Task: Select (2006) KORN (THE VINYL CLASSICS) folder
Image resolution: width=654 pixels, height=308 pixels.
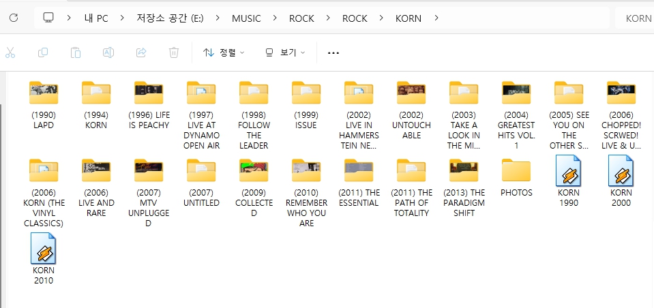Action: (44, 193)
